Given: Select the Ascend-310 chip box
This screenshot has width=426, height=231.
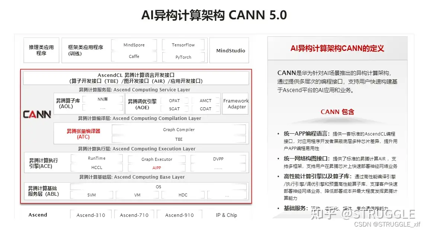Looking at the screenshot, I should [91, 215].
